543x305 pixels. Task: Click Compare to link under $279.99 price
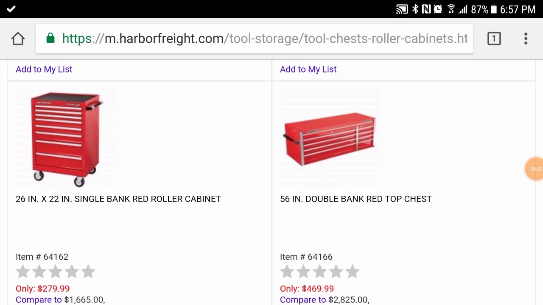(x=39, y=299)
